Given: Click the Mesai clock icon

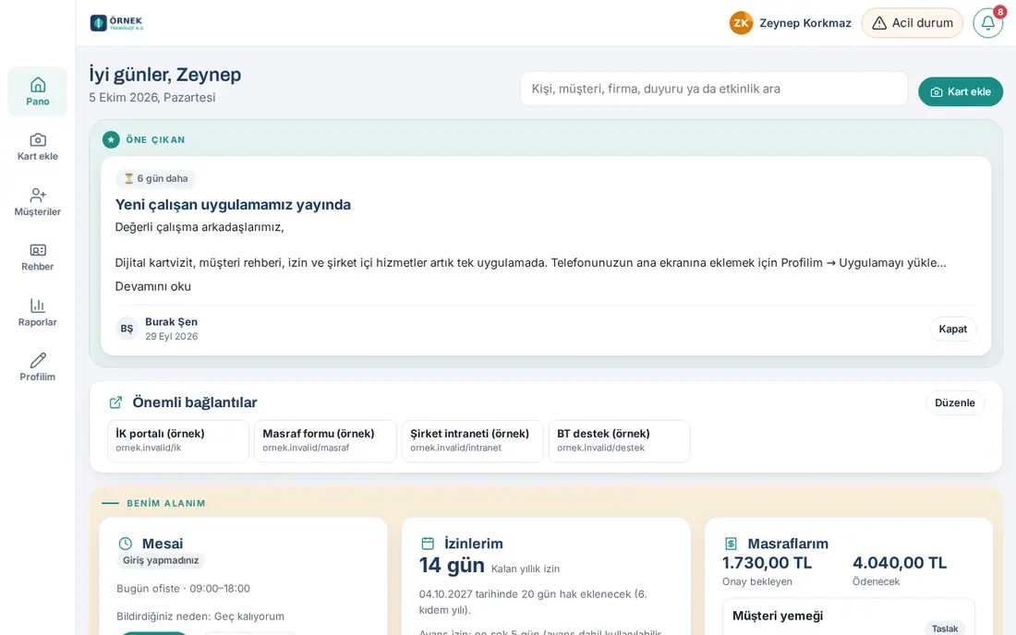Looking at the screenshot, I should [125, 544].
